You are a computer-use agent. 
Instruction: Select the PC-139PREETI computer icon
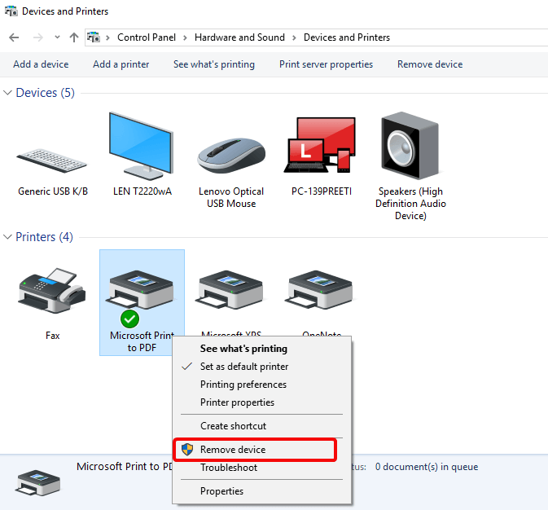tap(320, 145)
